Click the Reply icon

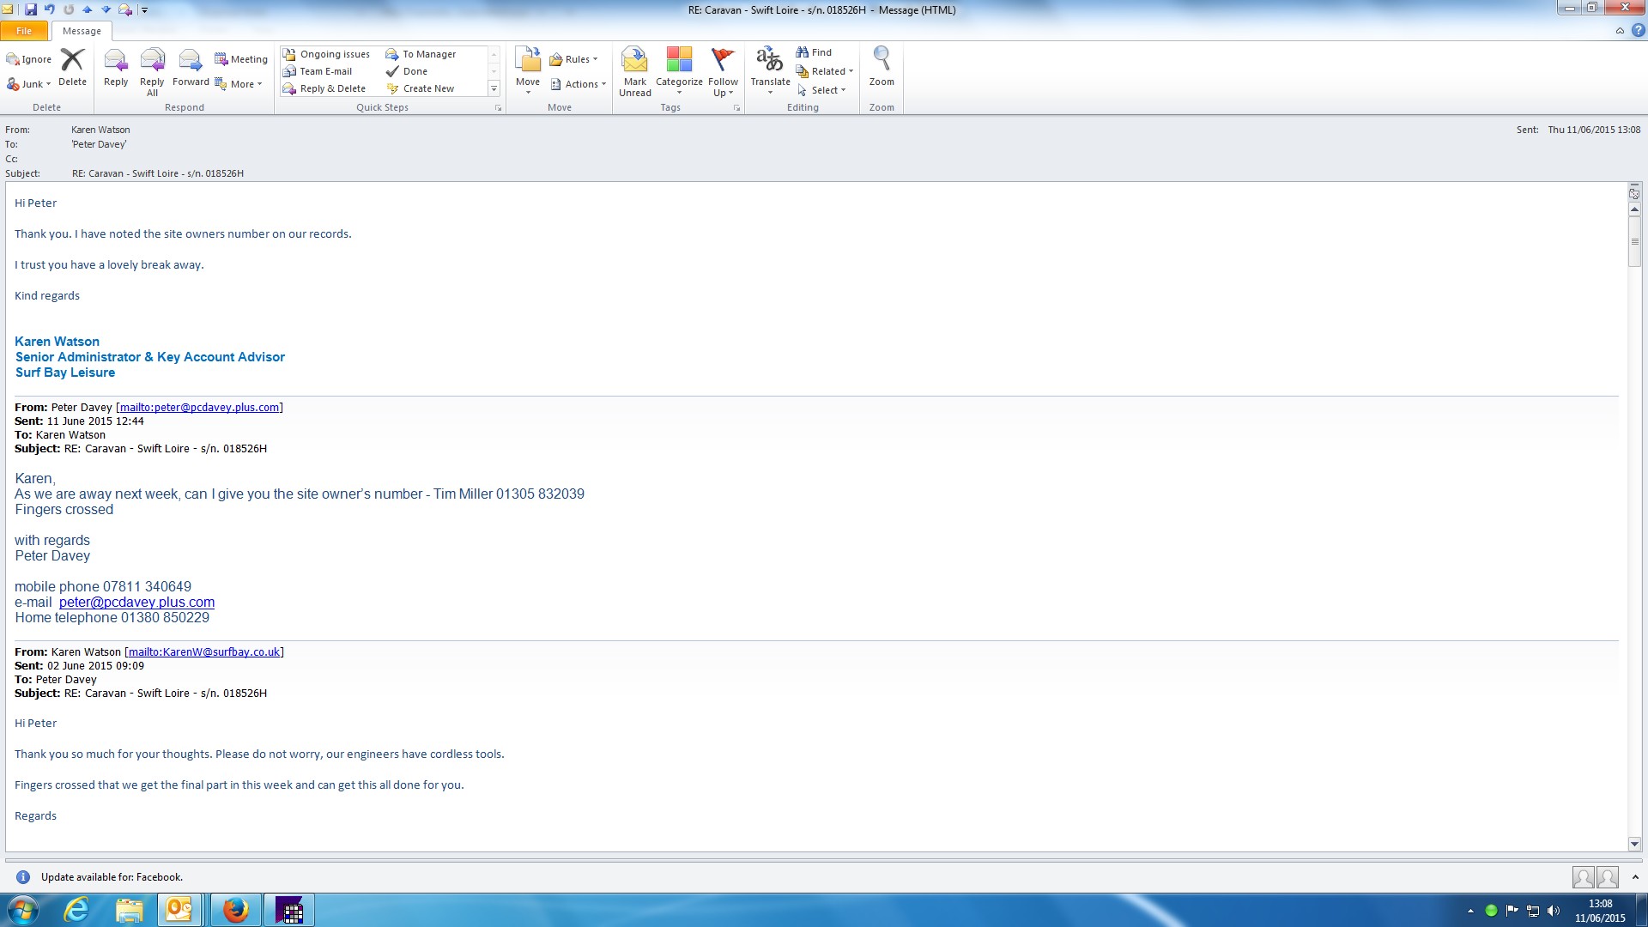[115, 61]
